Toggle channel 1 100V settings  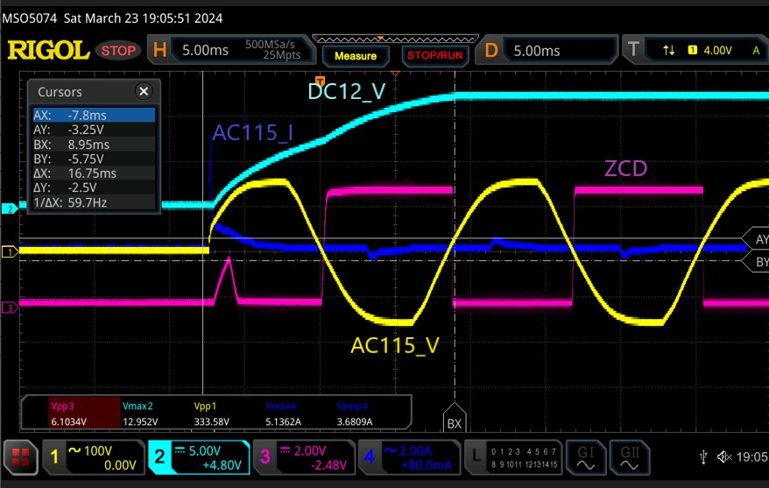(93, 457)
